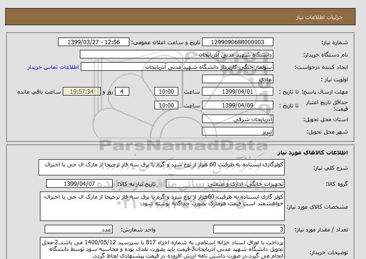Click the response deadline time field, 10:00

click(166, 91)
